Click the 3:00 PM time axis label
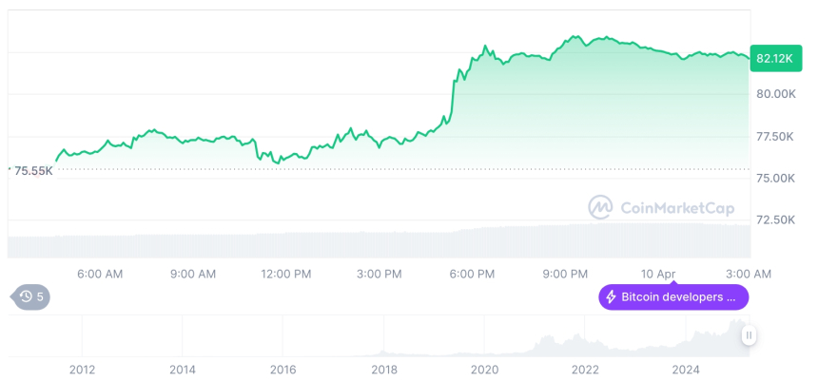Viewport: 818px width, 381px height. [380, 274]
